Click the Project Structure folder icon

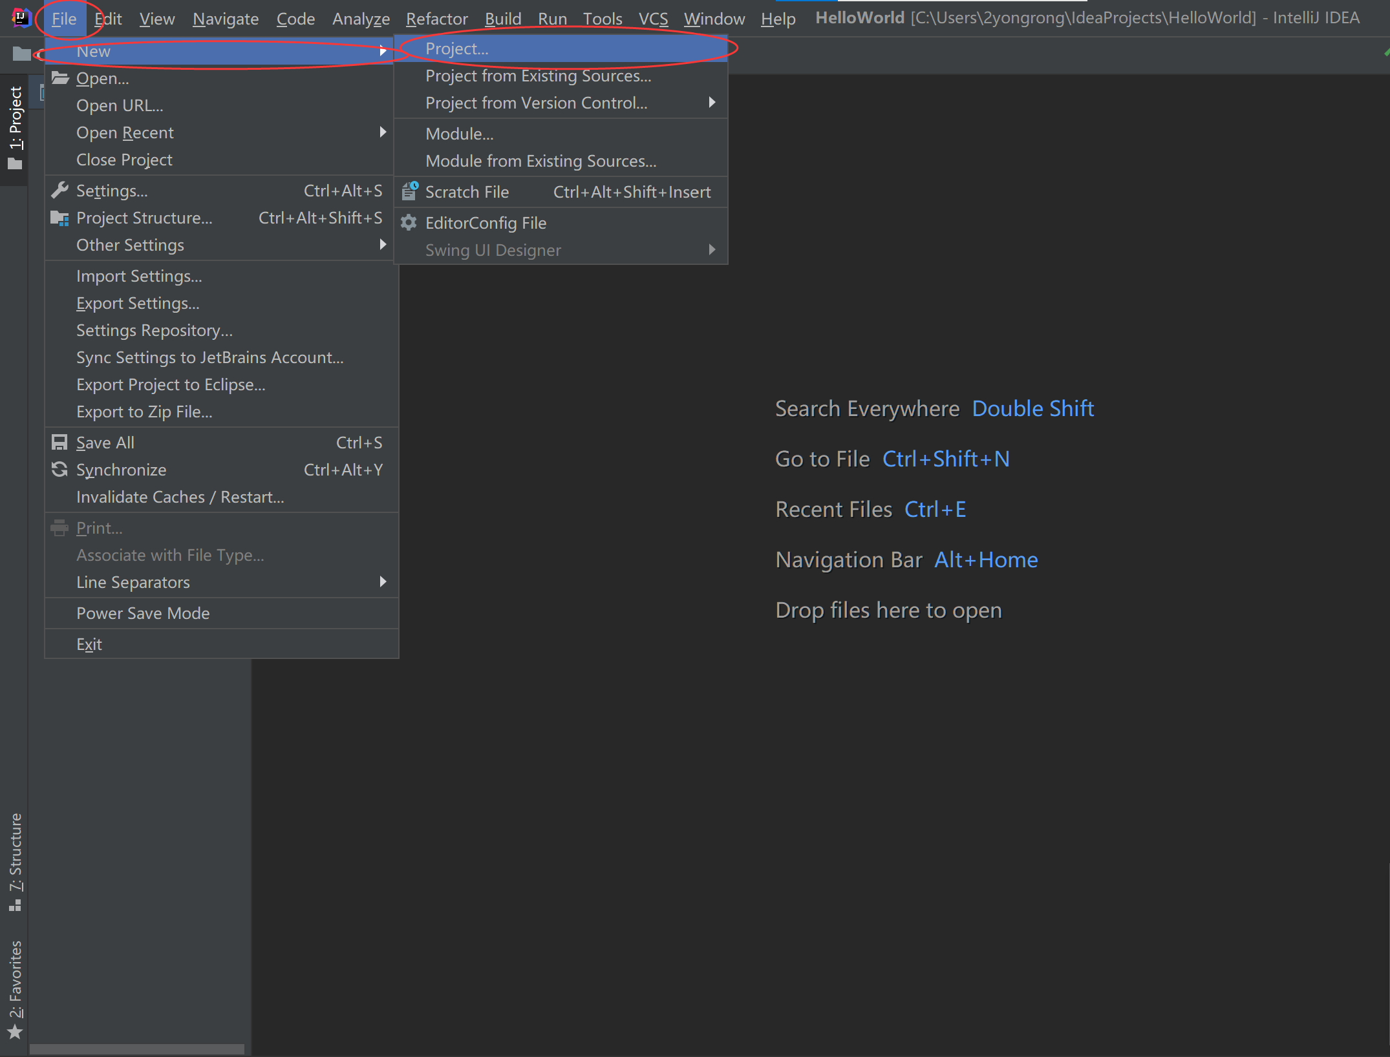point(59,218)
